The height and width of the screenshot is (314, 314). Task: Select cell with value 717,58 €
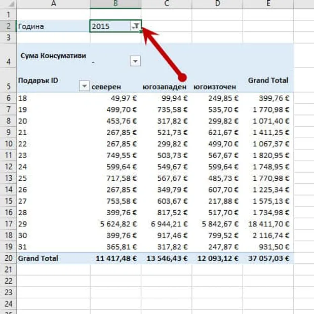[x=115, y=178]
